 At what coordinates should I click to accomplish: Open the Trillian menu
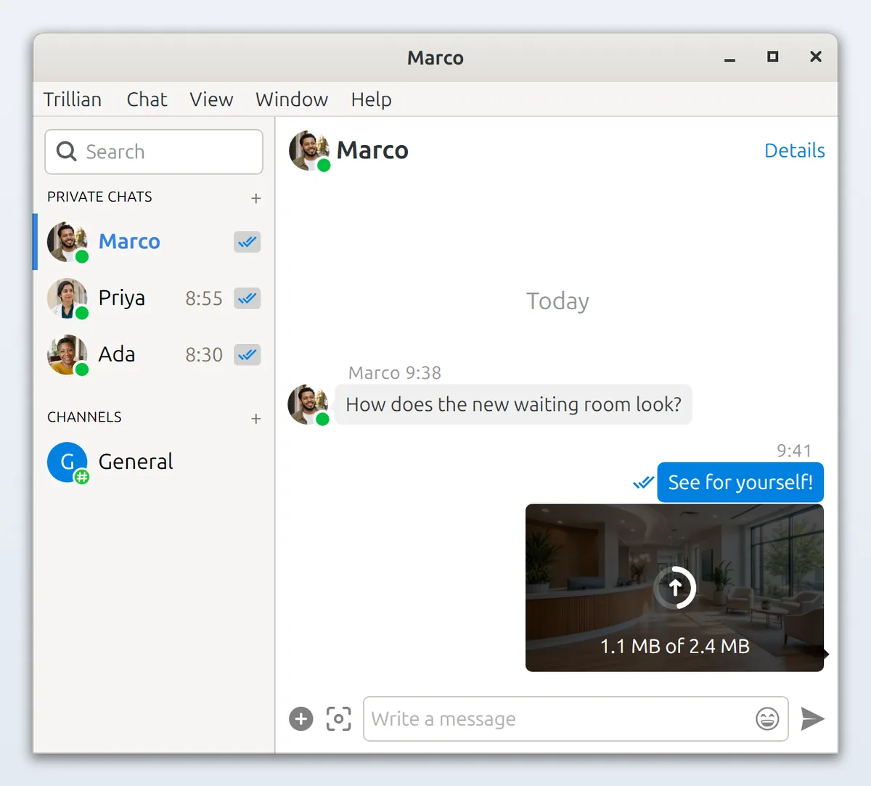73,99
